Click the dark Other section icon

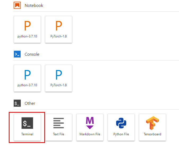17,103
